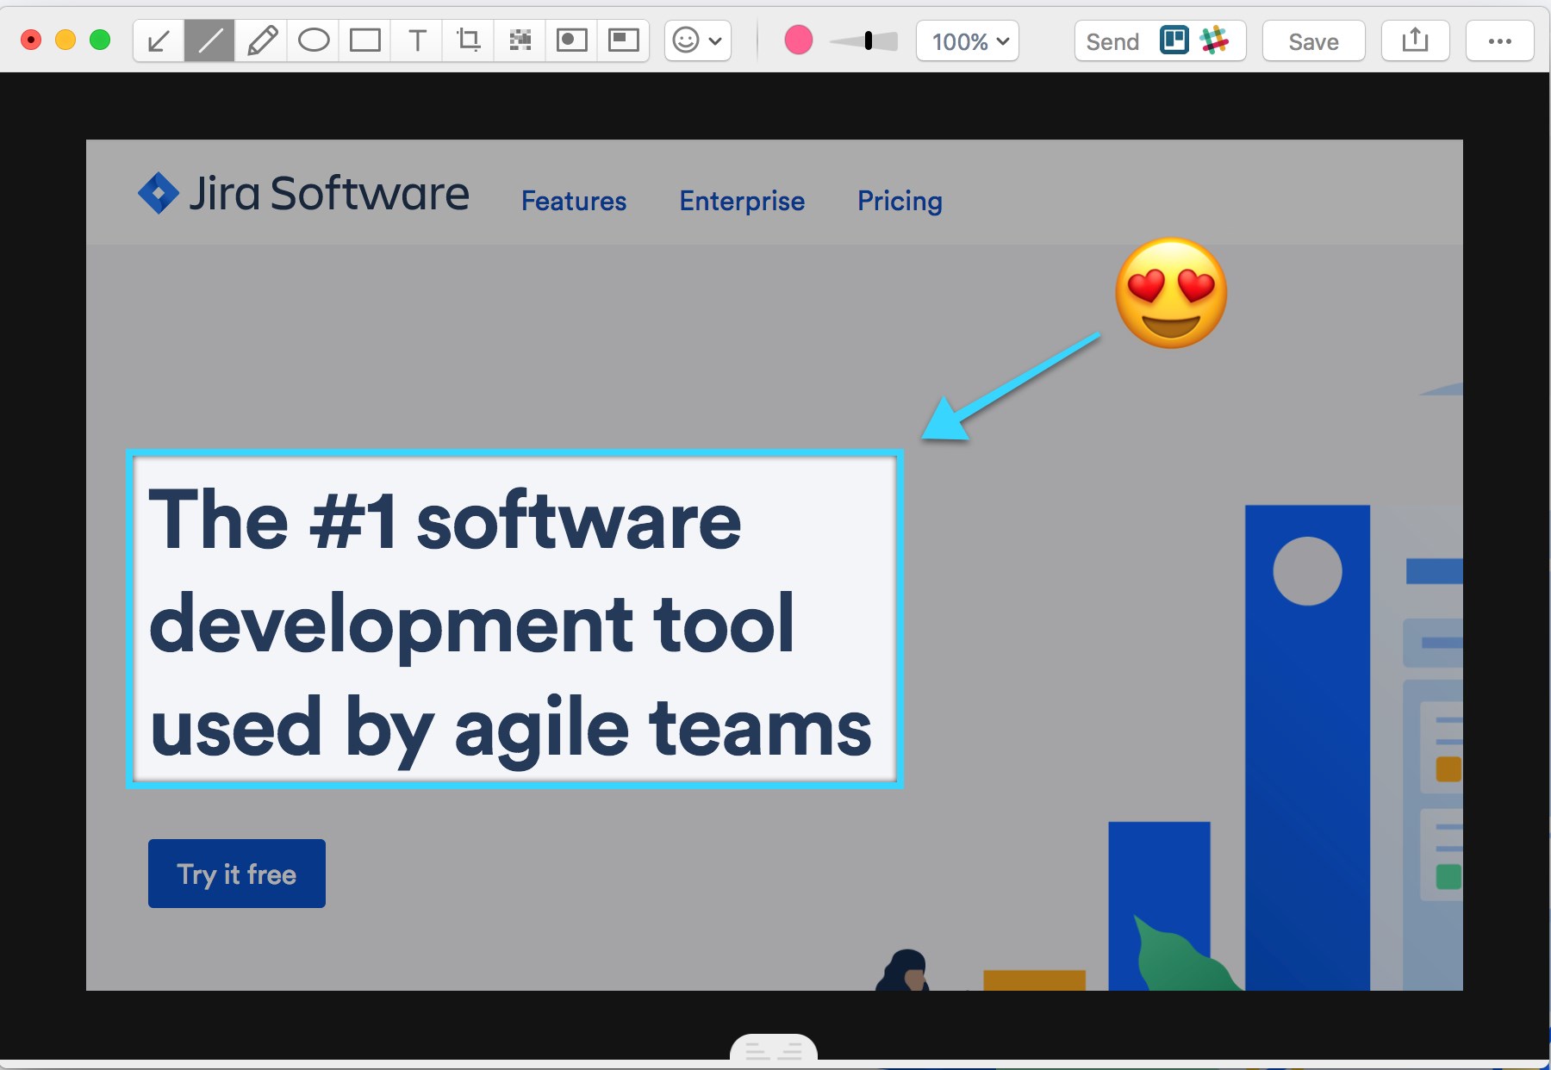Open the 100% zoom level dropdown
Image resolution: width=1551 pixels, height=1070 pixels.
coord(968,41)
